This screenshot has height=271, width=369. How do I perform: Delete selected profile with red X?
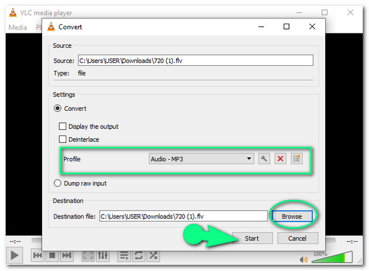click(x=280, y=159)
